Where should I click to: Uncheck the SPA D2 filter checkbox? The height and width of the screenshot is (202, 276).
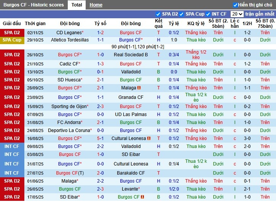(x=158, y=14)
